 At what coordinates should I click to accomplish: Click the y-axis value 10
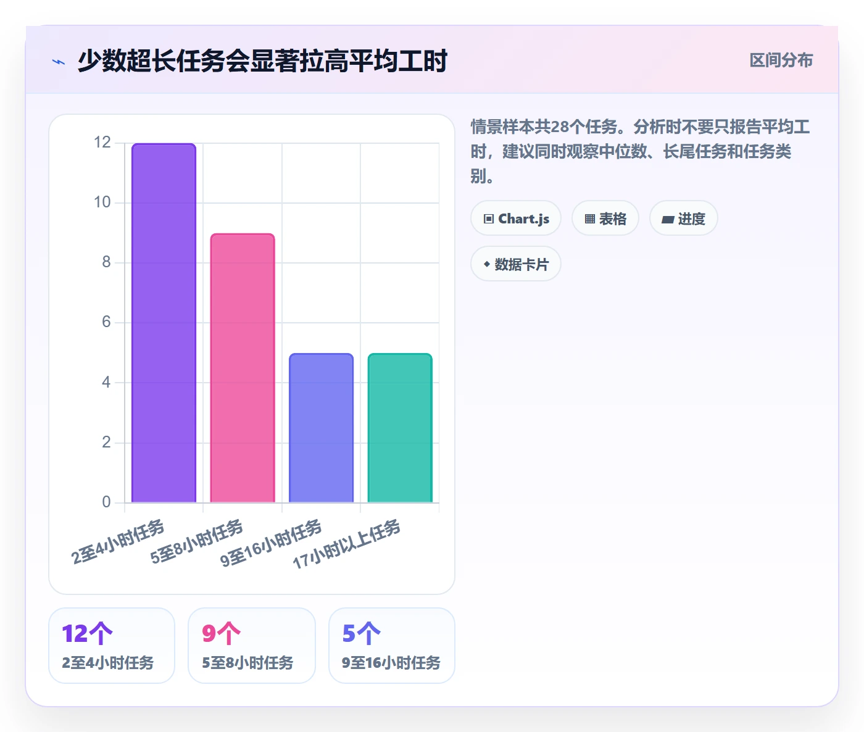pyautogui.click(x=102, y=202)
